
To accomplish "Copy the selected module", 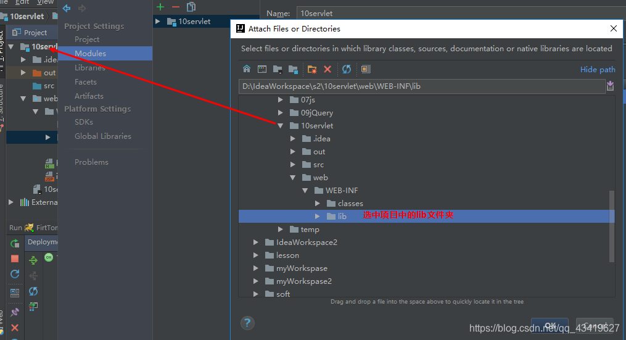I will tap(191, 7).
